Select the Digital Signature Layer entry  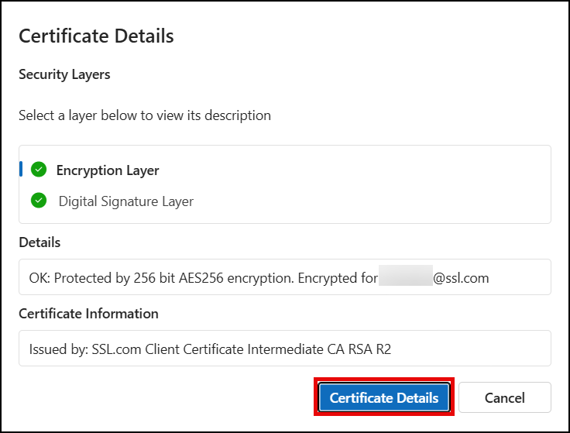coord(125,201)
